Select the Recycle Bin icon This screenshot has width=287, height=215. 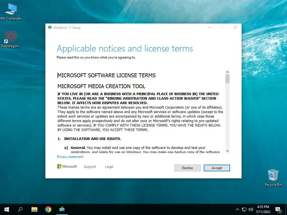point(273,178)
